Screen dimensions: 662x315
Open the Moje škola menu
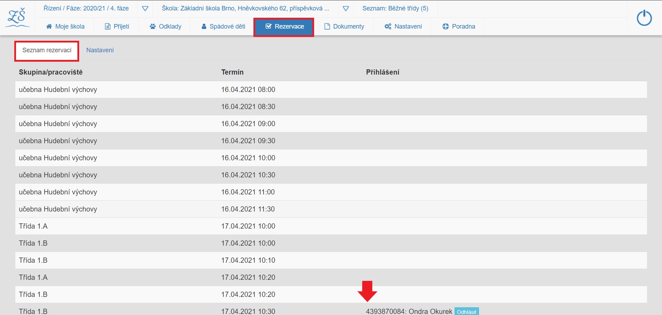click(x=66, y=26)
